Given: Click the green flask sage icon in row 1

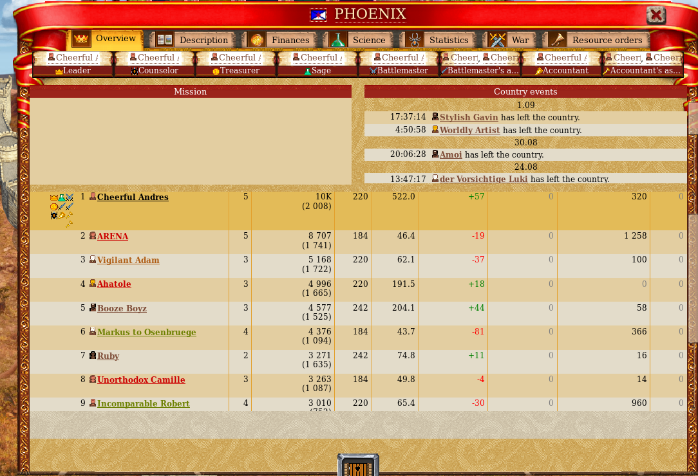Looking at the screenshot, I should point(62,197).
